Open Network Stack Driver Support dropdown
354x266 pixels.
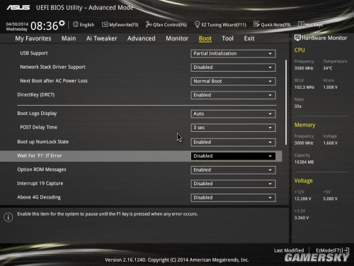[233, 67]
